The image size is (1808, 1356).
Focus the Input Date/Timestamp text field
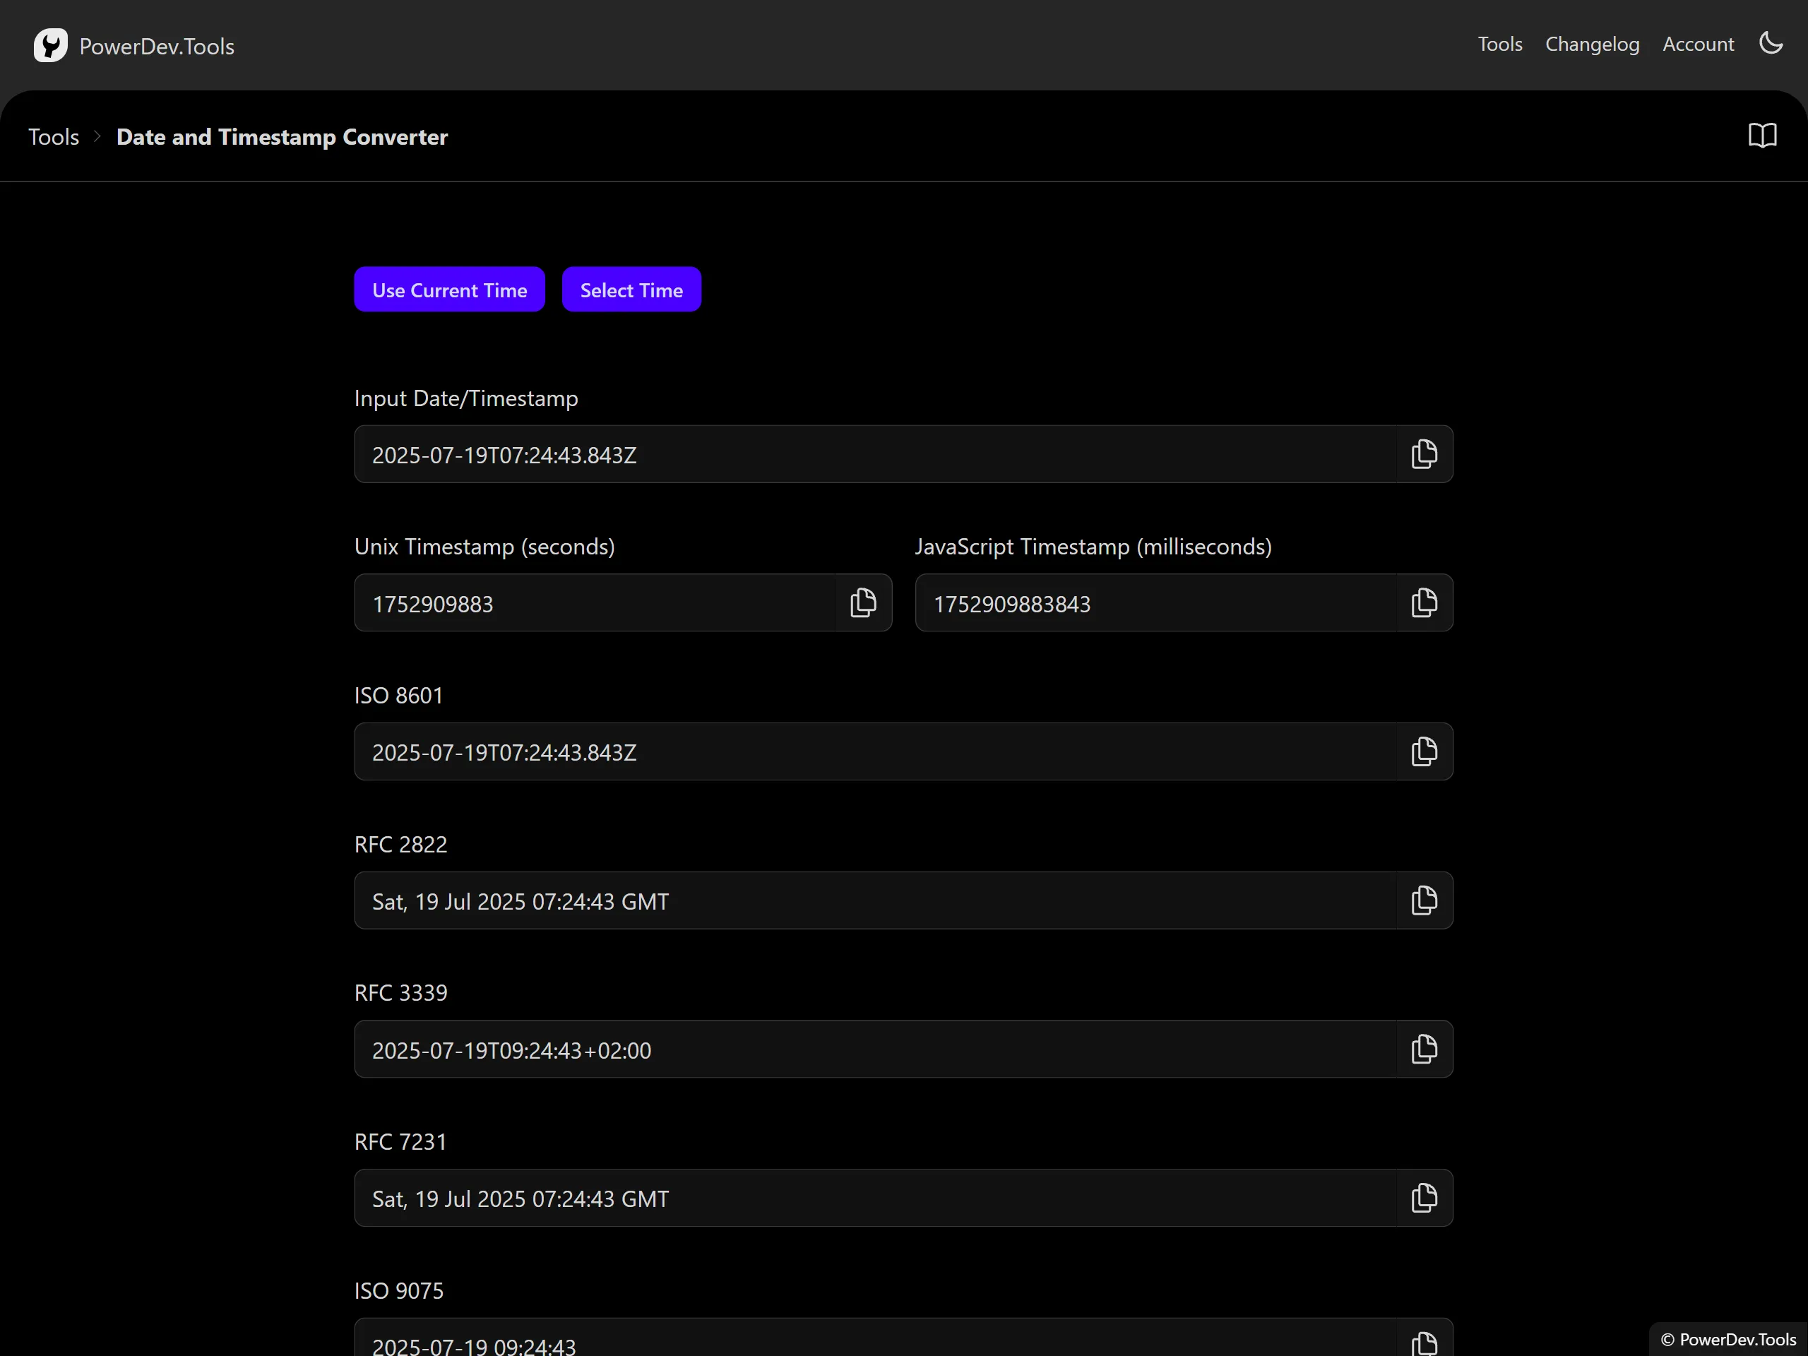tap(874, 454)
